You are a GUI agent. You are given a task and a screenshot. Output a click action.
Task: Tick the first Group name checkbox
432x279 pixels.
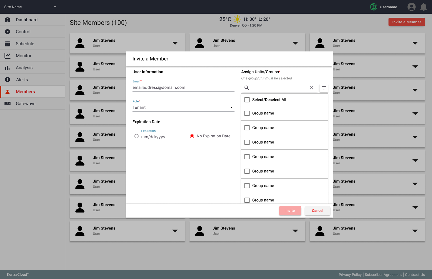(247, 113)
